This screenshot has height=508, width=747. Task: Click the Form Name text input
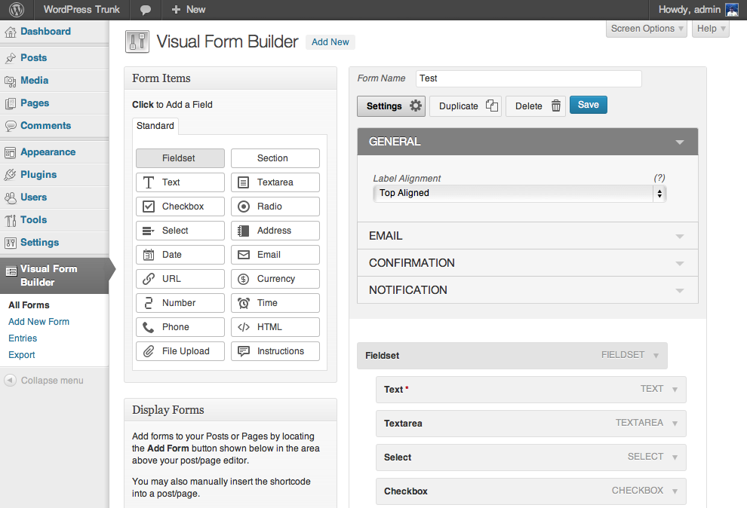528,78
